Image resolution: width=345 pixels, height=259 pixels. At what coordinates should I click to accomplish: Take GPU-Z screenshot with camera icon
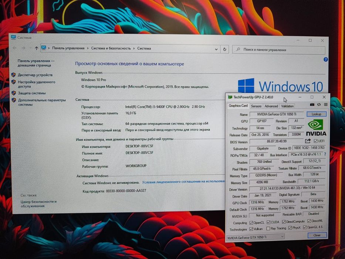coord(312,105)
